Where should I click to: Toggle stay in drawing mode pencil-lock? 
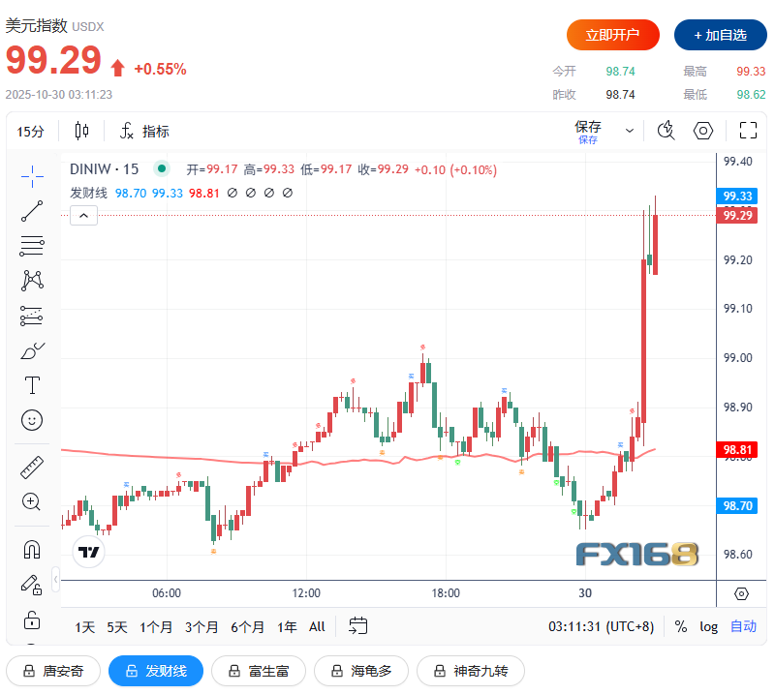32,585
